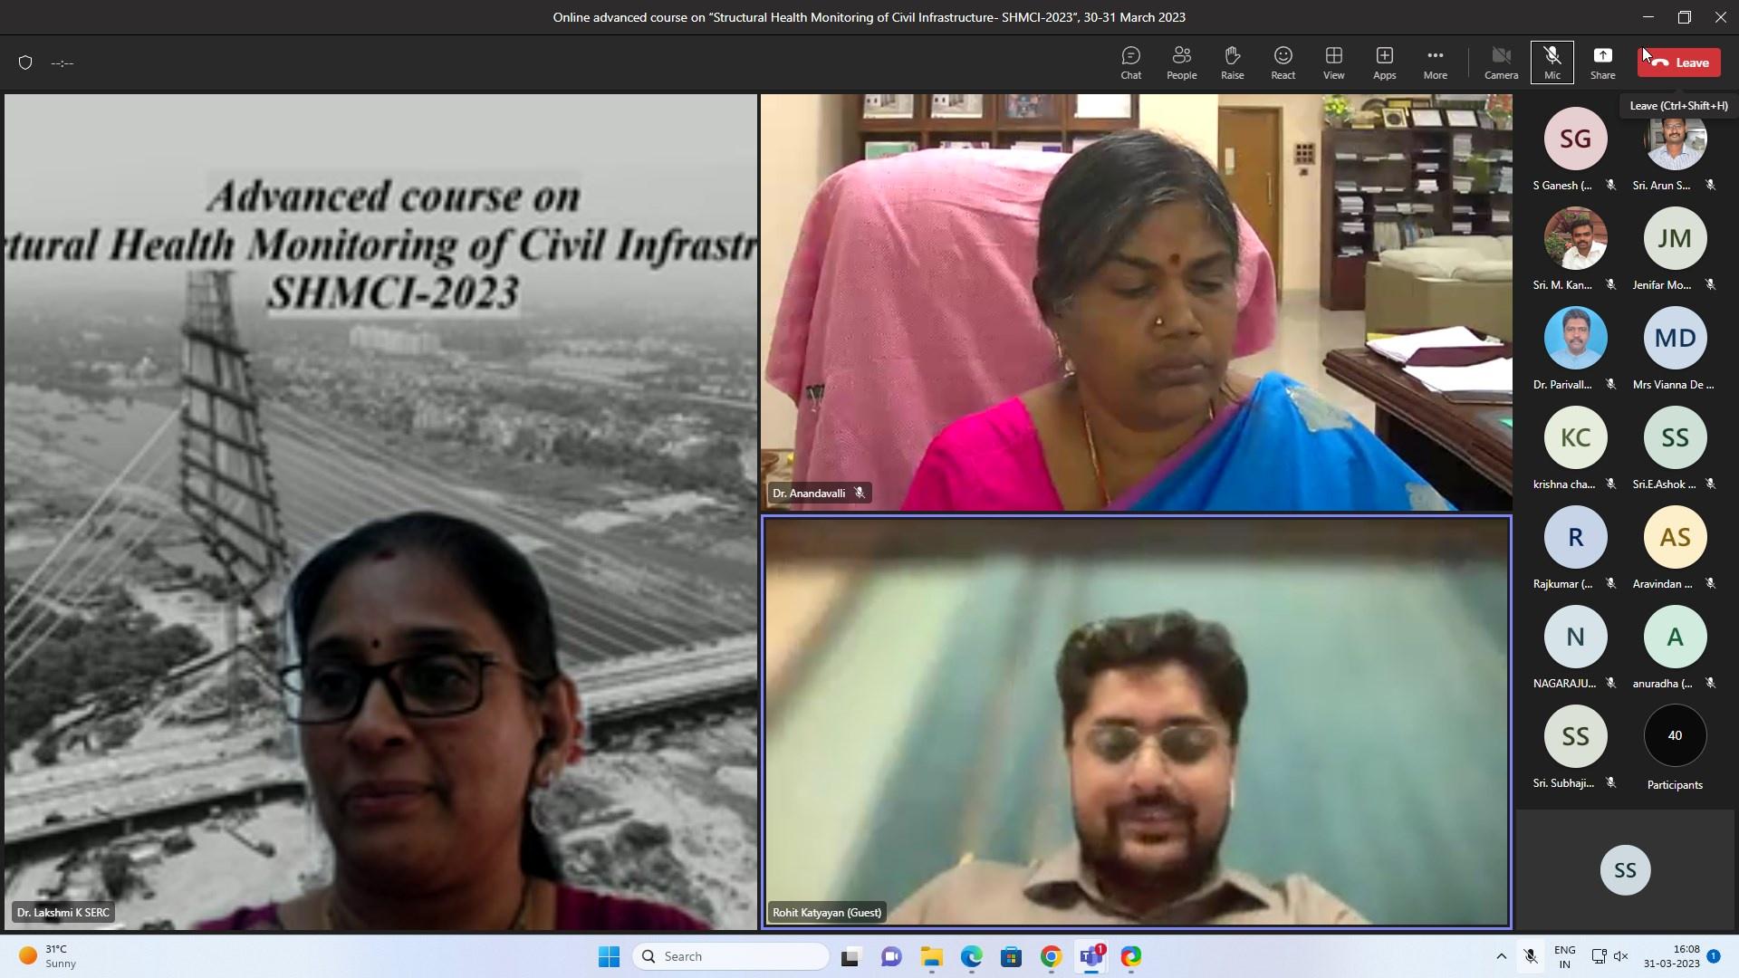
Task: Click the A avatar for anuradha
Action: click(x=1675, y=637)
